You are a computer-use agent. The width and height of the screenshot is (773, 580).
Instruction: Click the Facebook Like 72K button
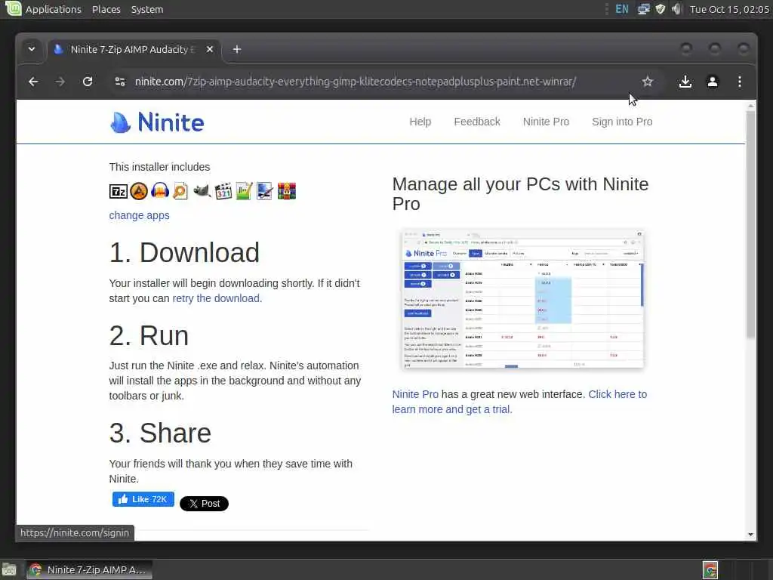[143, 499]
